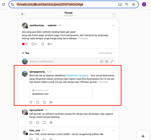Open the cantikaristan username link
151x140 pixels.
click(x=37, y=25)
